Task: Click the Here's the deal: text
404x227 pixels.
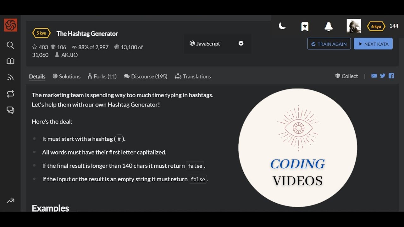Action: pos(52,121)
